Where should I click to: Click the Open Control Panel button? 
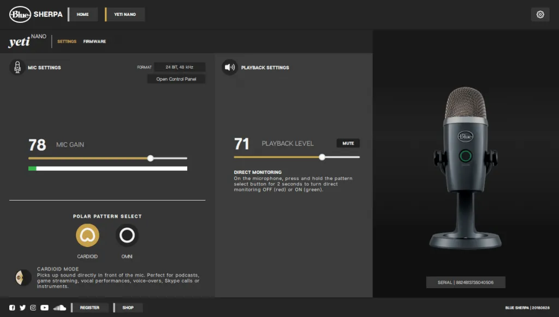176,79
